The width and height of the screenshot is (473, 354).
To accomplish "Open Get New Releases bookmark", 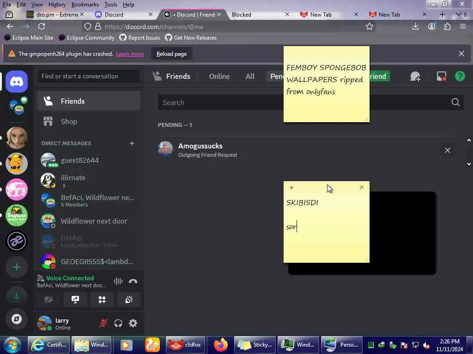I will click(x=191, y=38).
